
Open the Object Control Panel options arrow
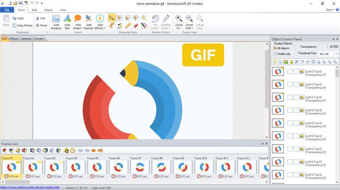click(x=333, y=39)
